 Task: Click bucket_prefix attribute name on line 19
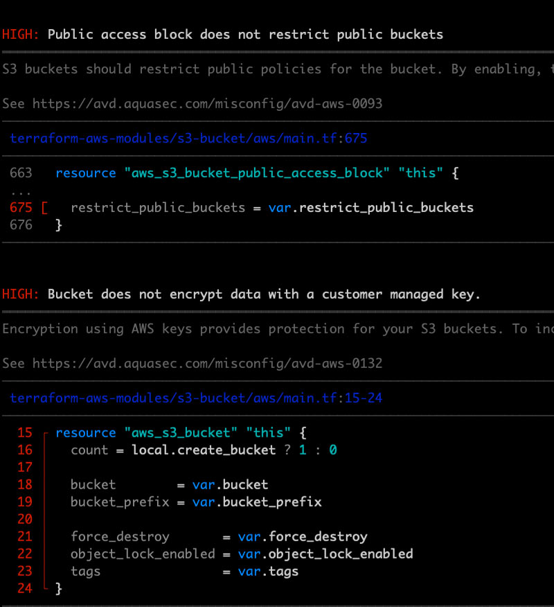[x=120, y=502]
